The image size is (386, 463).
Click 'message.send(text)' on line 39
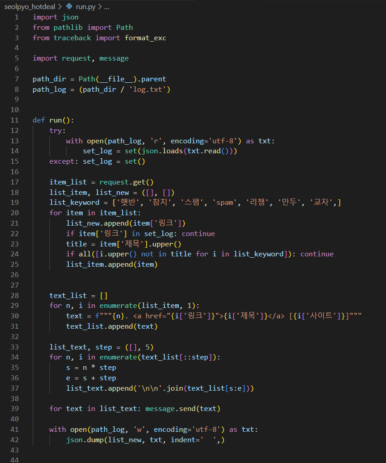coord(183,409)
